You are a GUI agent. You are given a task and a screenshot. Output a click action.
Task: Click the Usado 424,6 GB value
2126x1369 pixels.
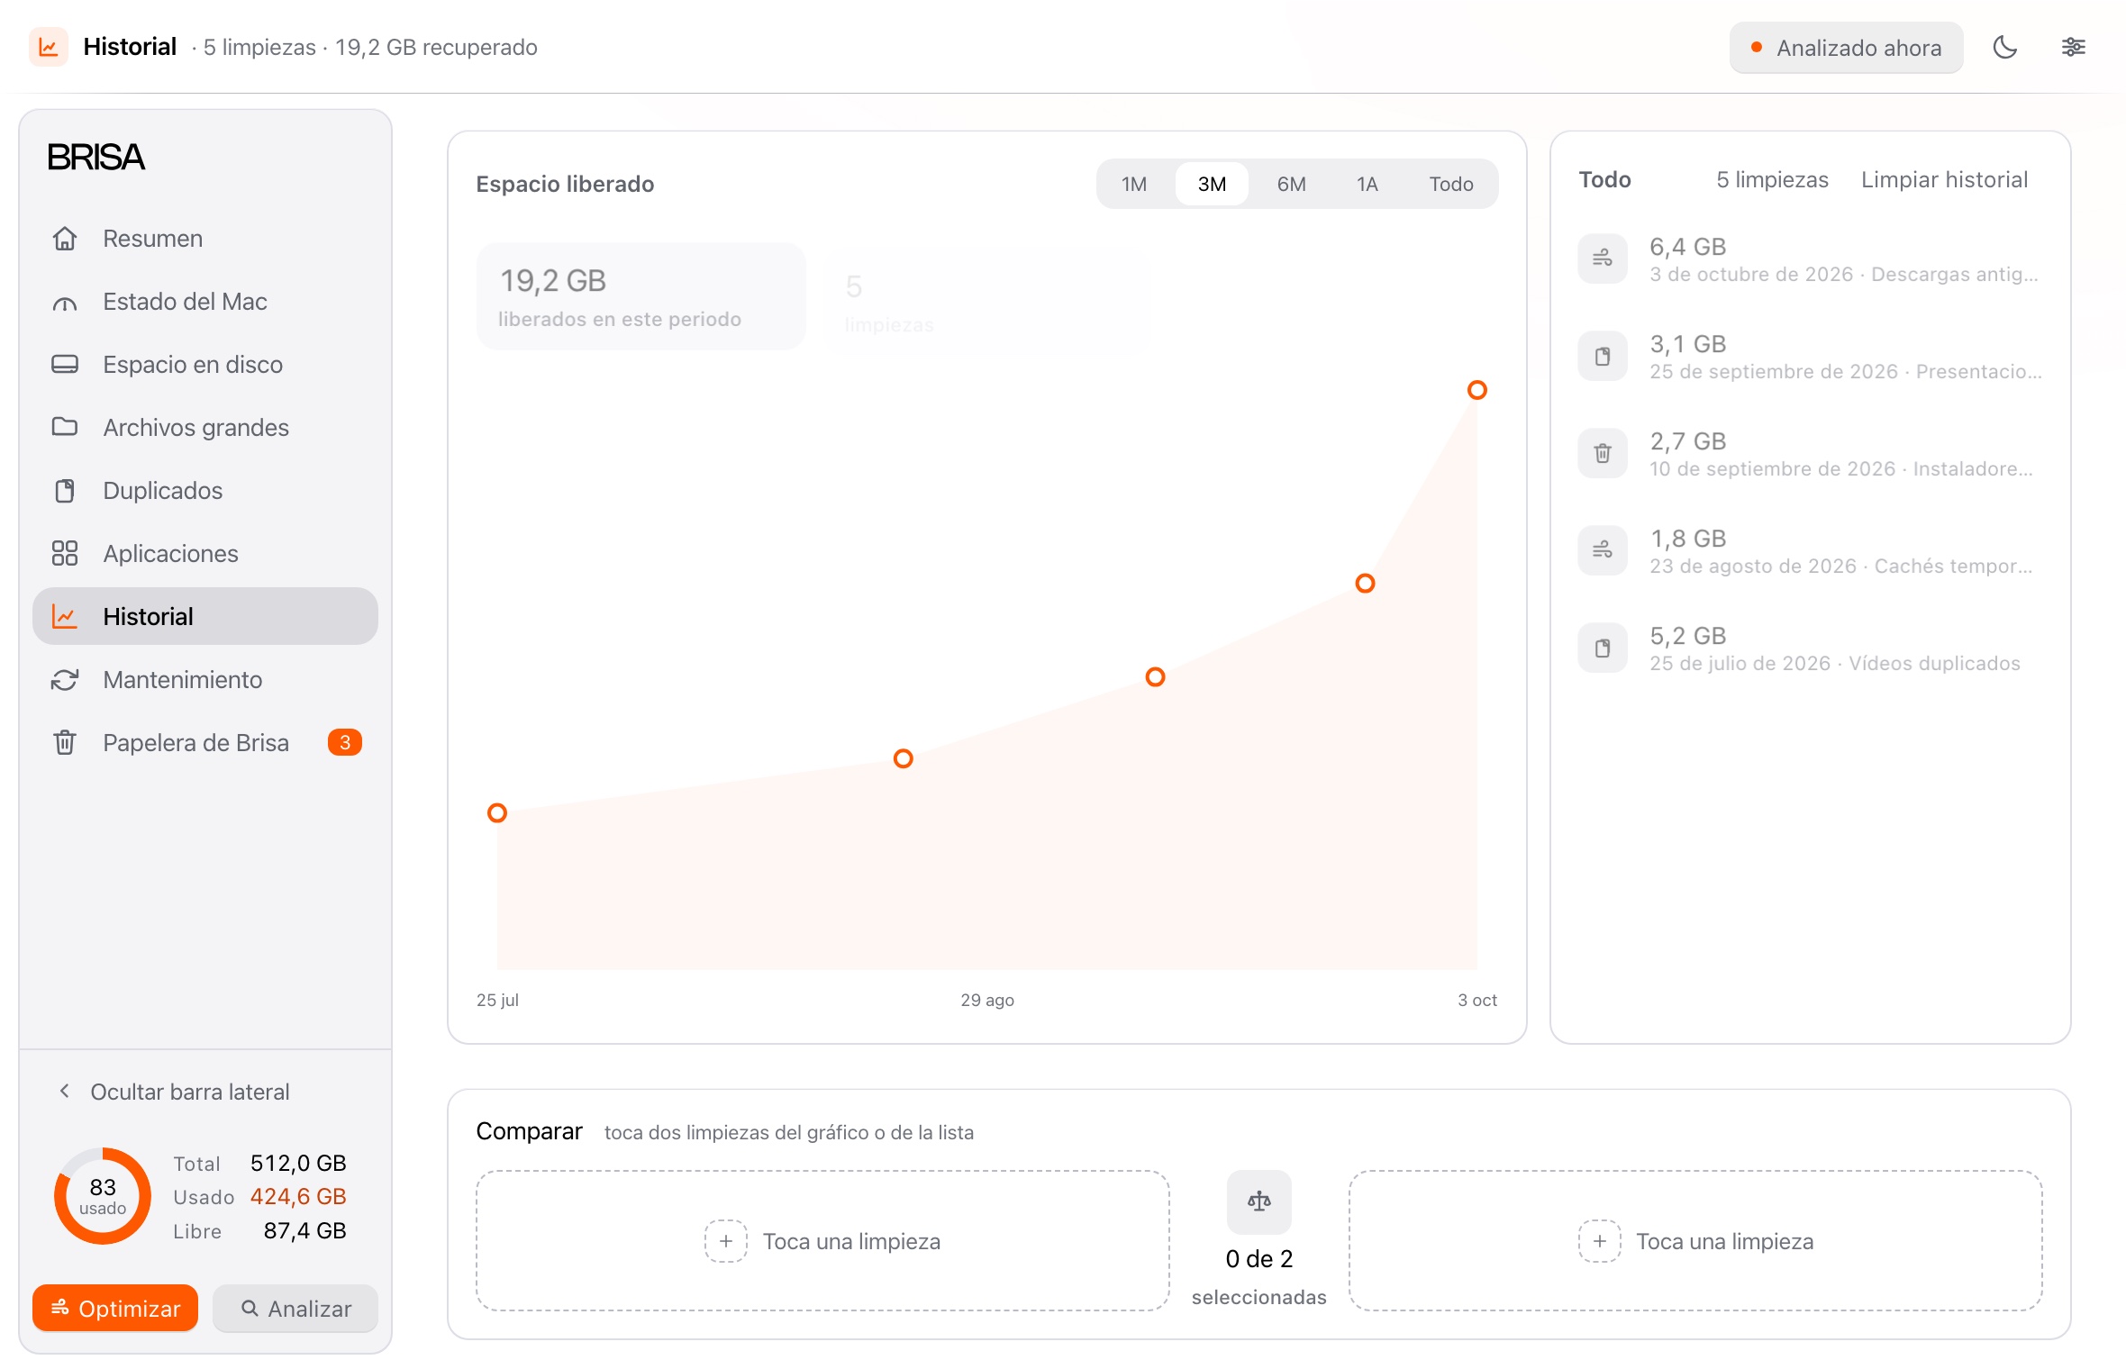coord(298,1197)
